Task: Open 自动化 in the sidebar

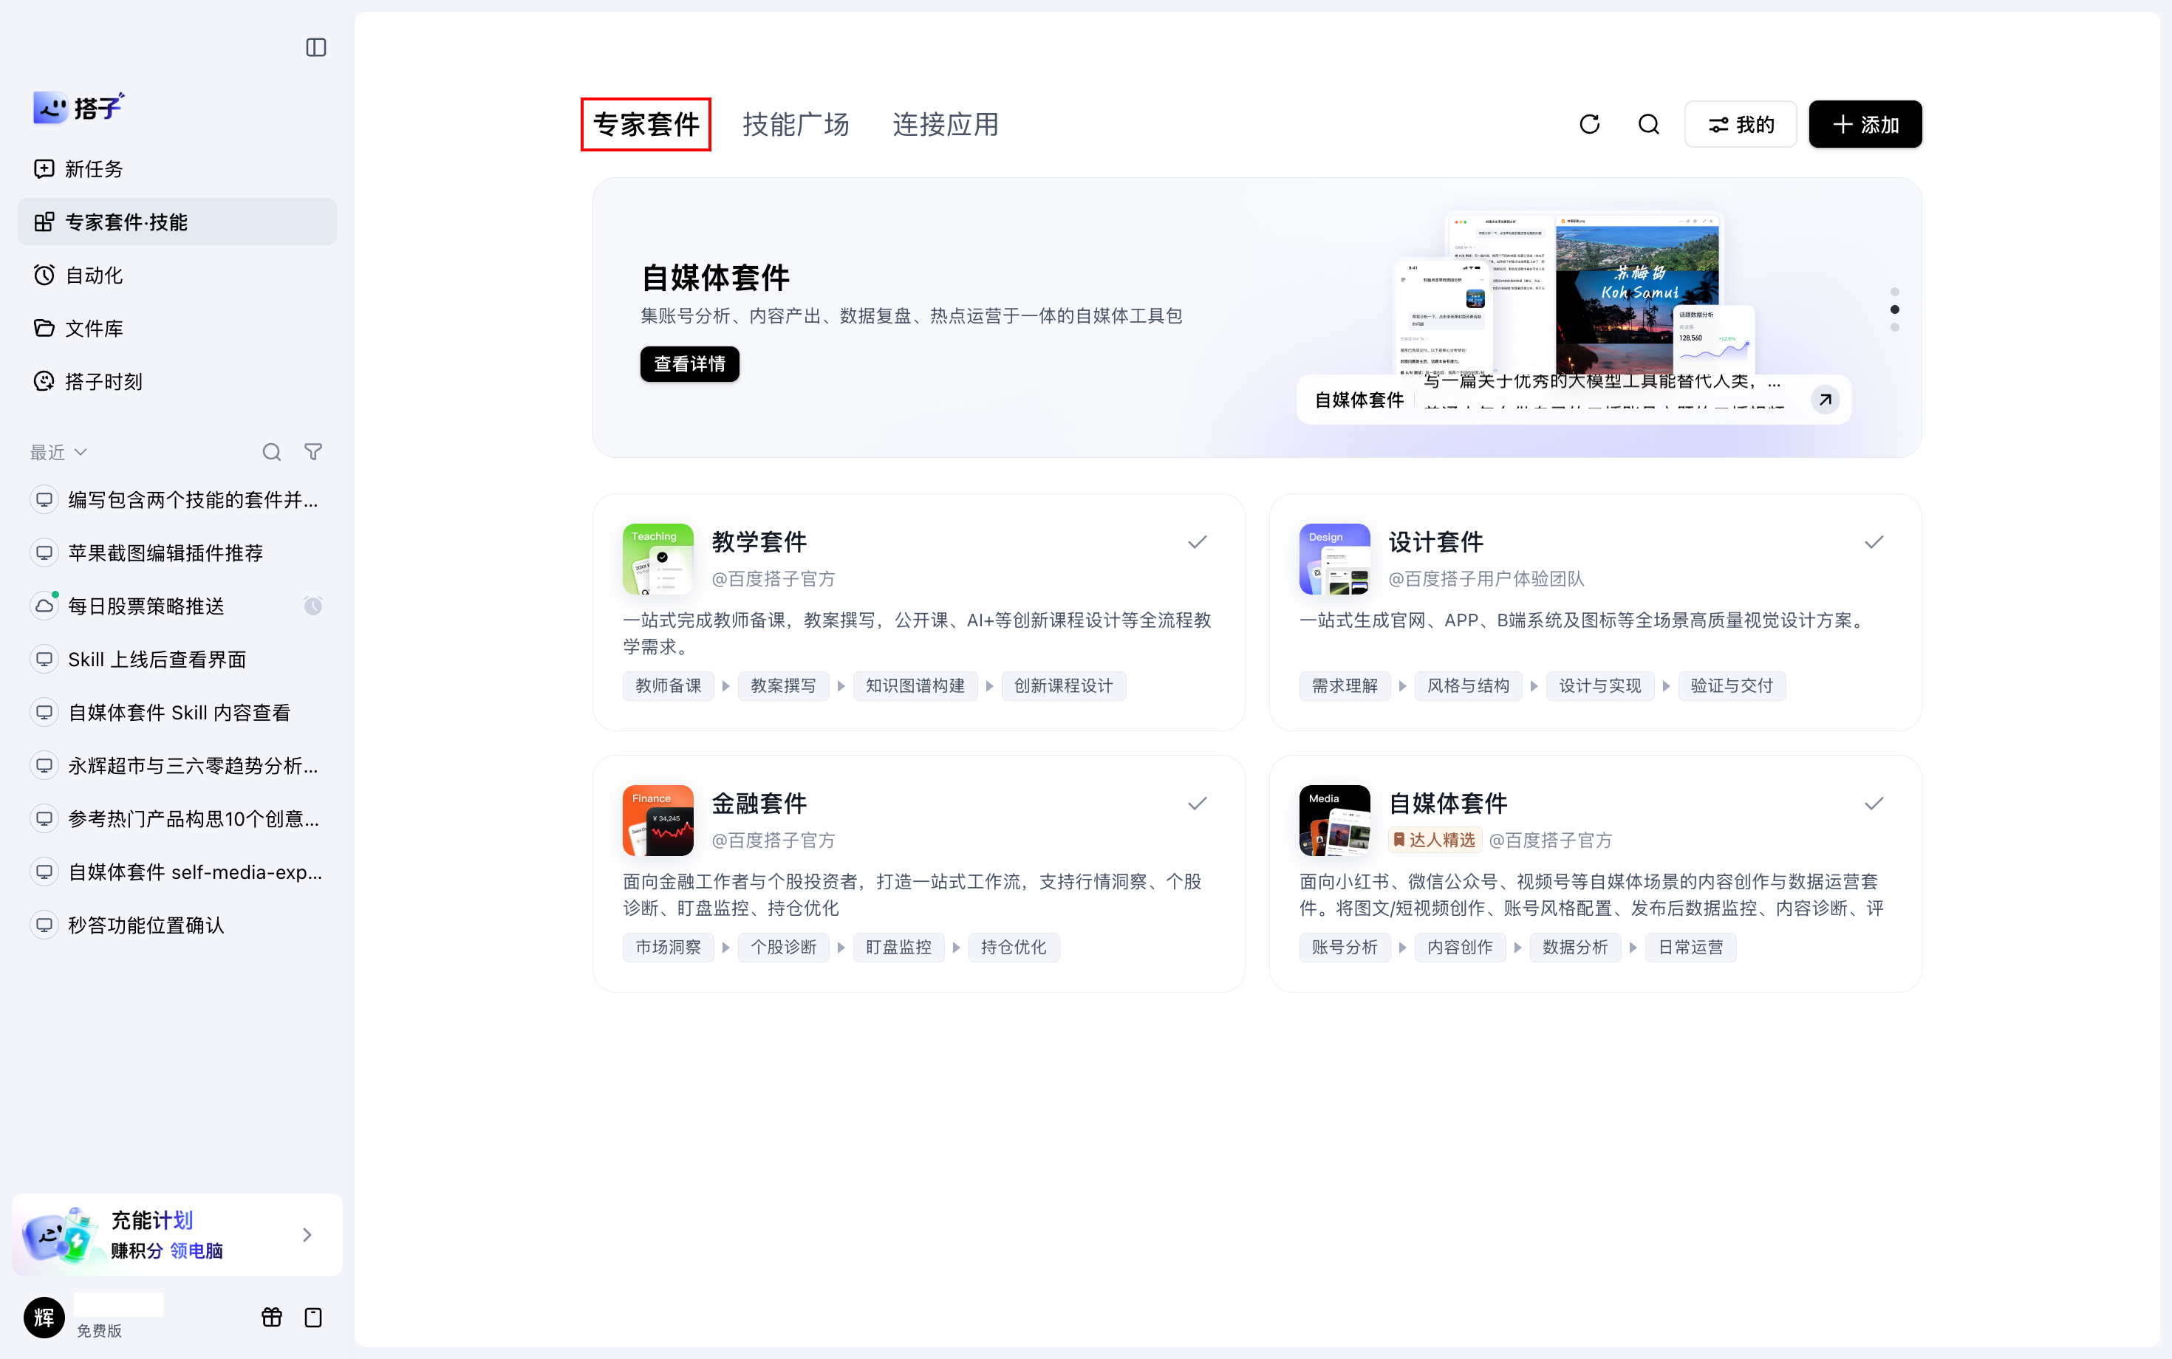Action: click(x=177, y=275)
